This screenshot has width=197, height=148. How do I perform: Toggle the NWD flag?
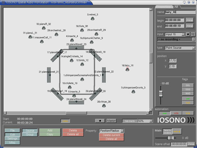coord(188,93)
